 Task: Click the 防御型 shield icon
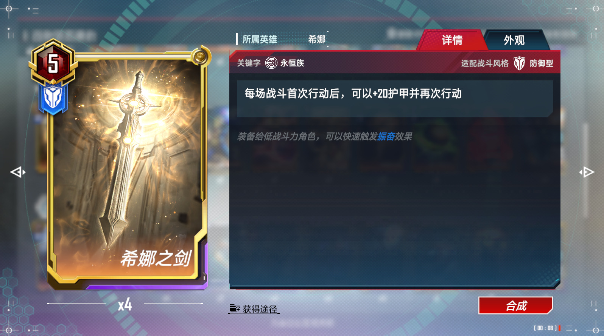tap(519, 63)
